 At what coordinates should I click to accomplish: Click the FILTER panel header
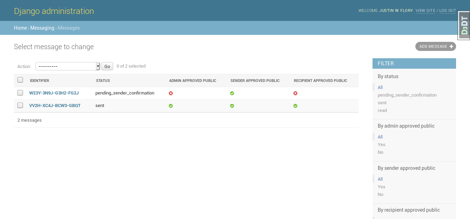tap(414, 63)
